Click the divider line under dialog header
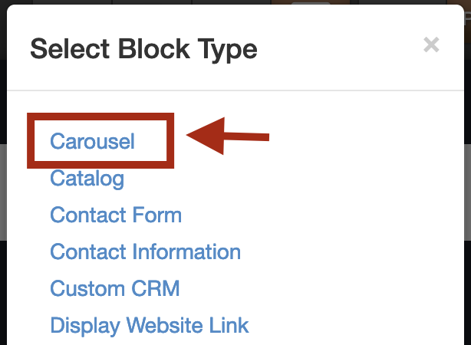Image resolution: width=471 pixels, height=345 pixels. 235,90
